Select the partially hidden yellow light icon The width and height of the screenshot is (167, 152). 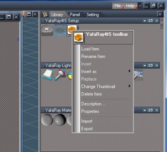point(70,76)
